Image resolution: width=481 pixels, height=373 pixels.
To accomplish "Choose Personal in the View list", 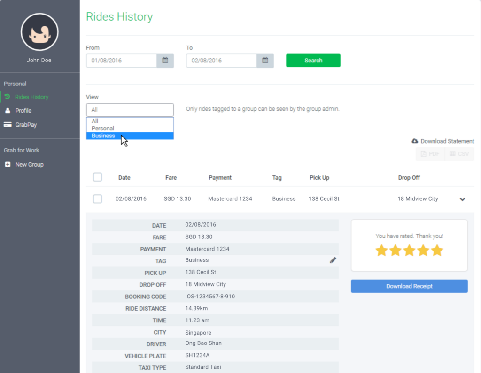I will pos(103,129).
